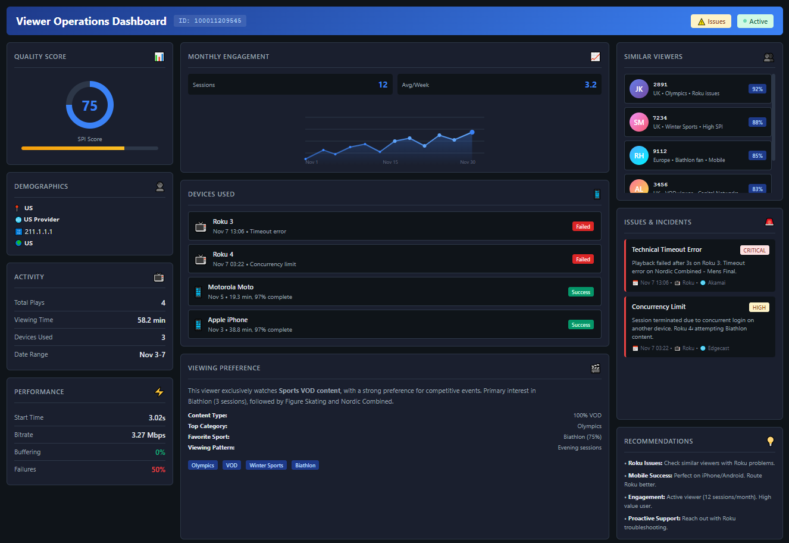Open the Technical Timeout Error incident card

click(x=699, y=266)
